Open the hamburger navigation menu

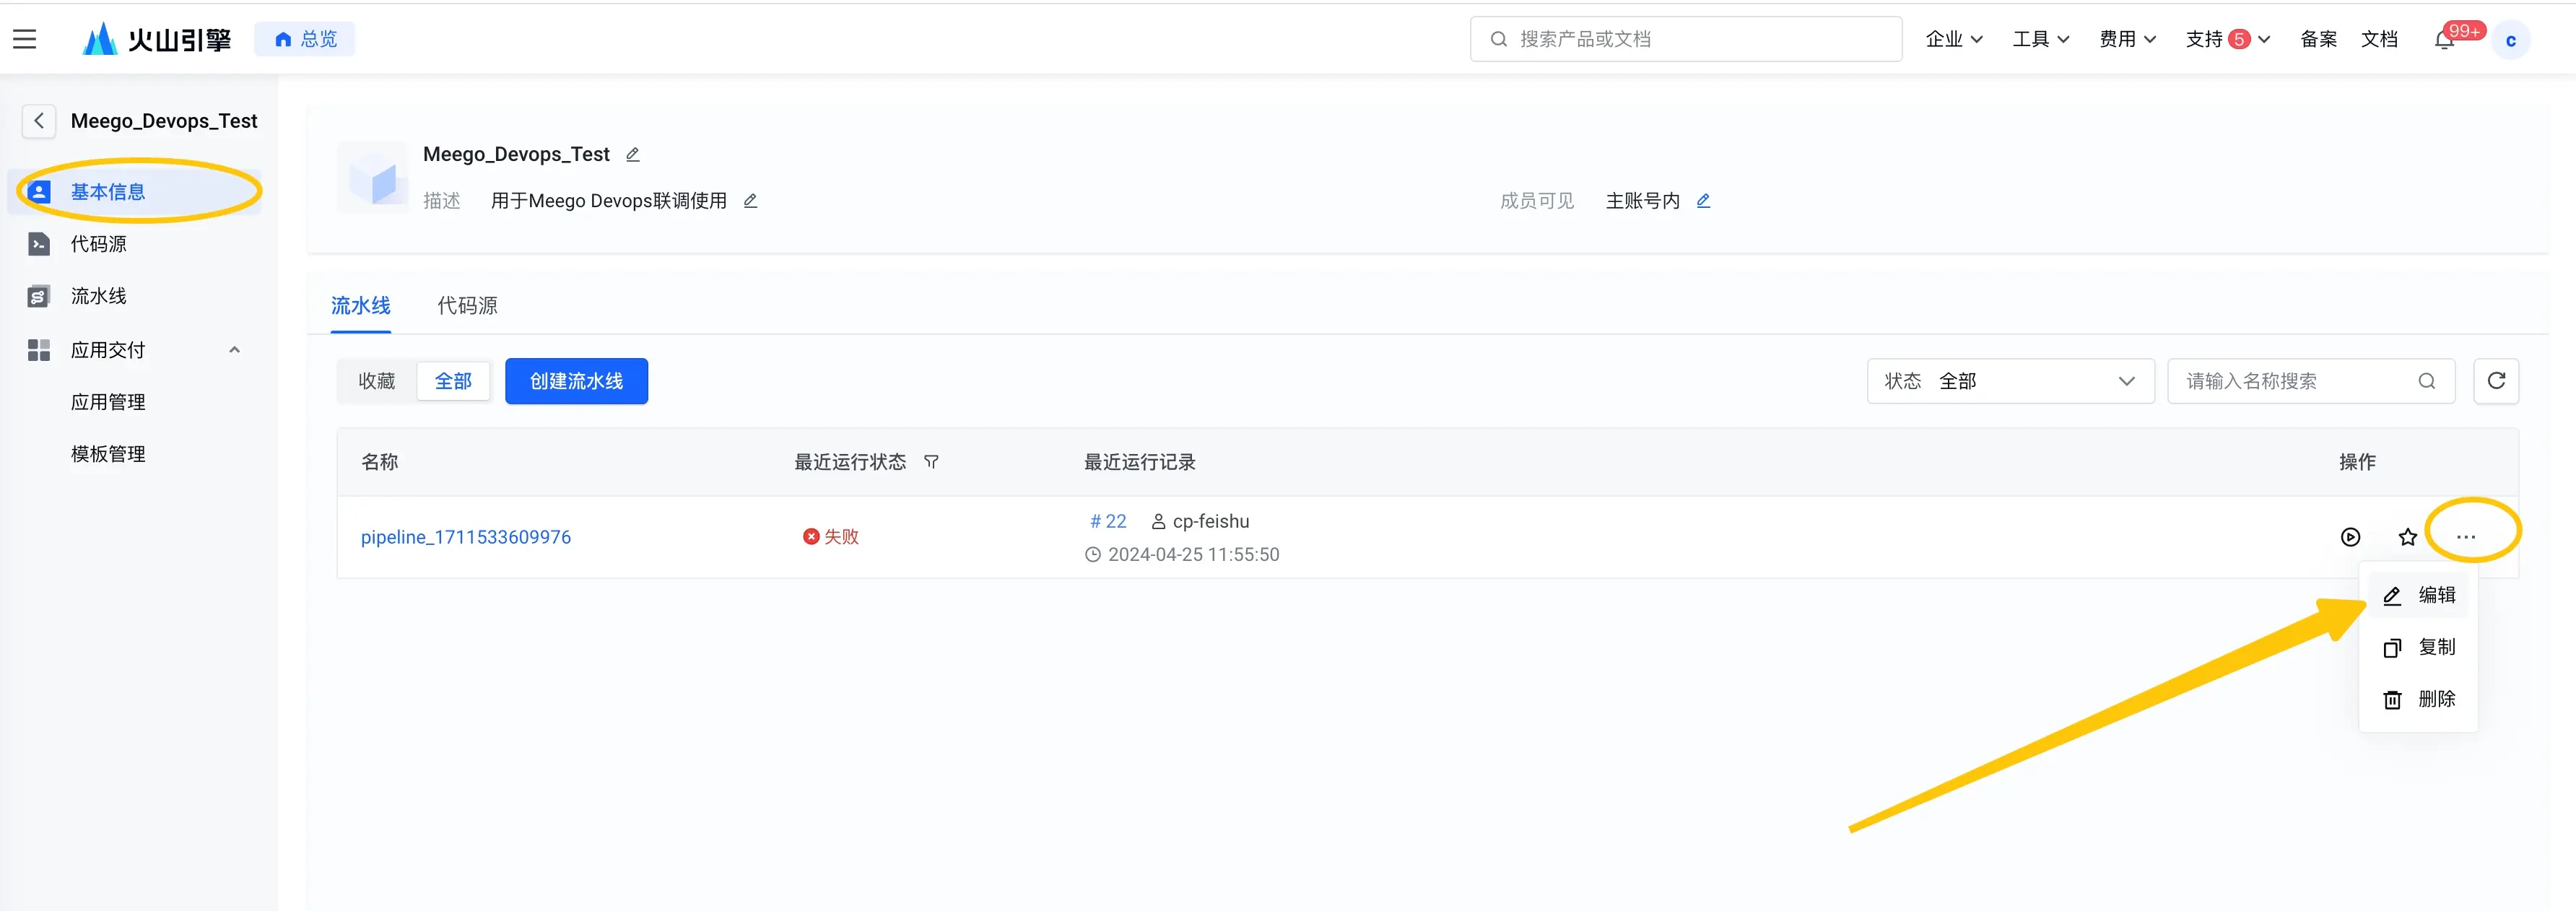pos(25,39)
